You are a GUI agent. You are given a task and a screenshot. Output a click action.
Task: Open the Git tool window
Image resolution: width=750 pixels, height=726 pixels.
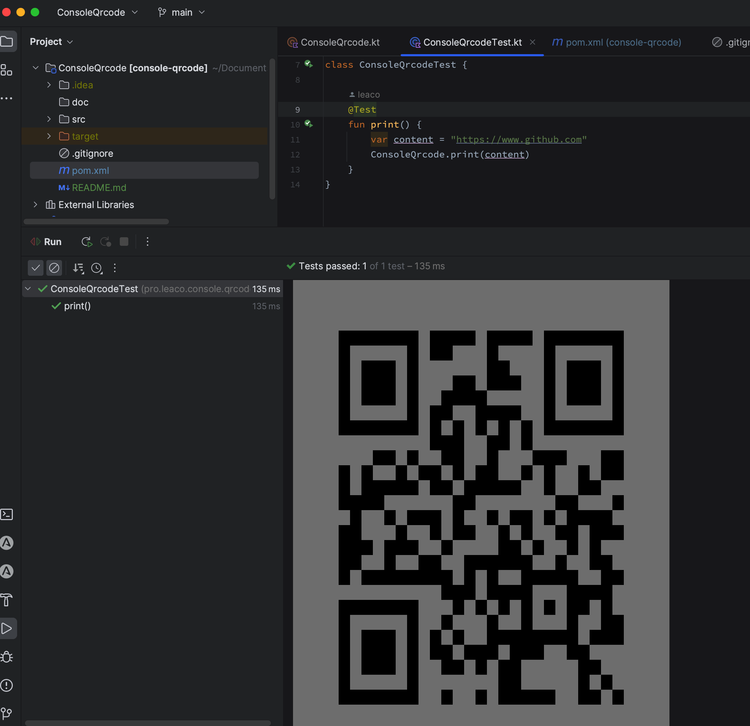[7, 714]
